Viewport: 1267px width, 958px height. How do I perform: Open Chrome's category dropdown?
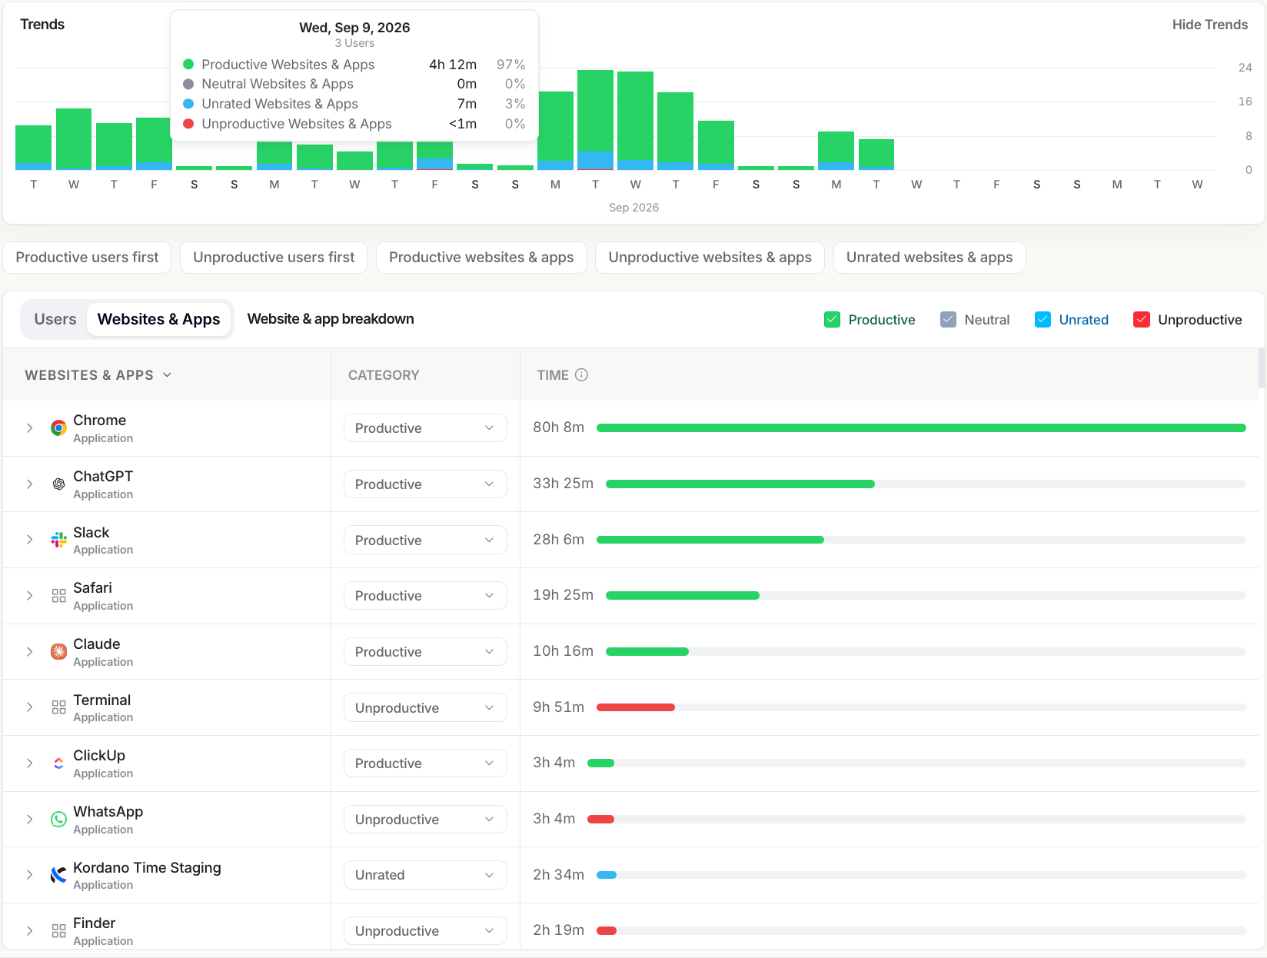(x=425, y=428)
